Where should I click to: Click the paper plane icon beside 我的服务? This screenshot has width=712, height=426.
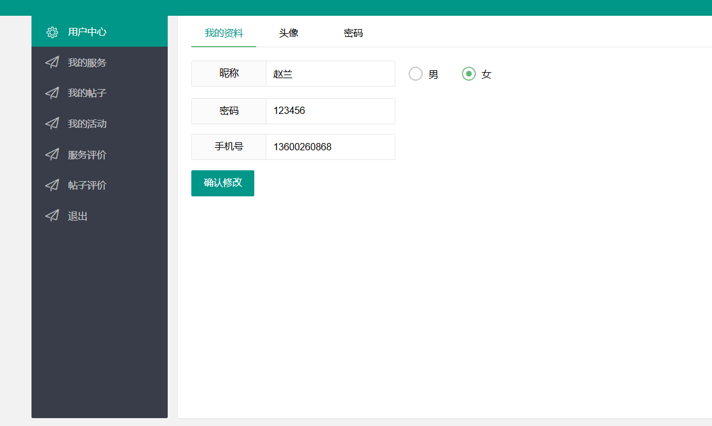click(x=52, y=62)
